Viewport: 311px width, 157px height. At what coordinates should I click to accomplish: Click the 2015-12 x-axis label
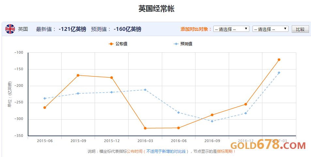[112, 141]
